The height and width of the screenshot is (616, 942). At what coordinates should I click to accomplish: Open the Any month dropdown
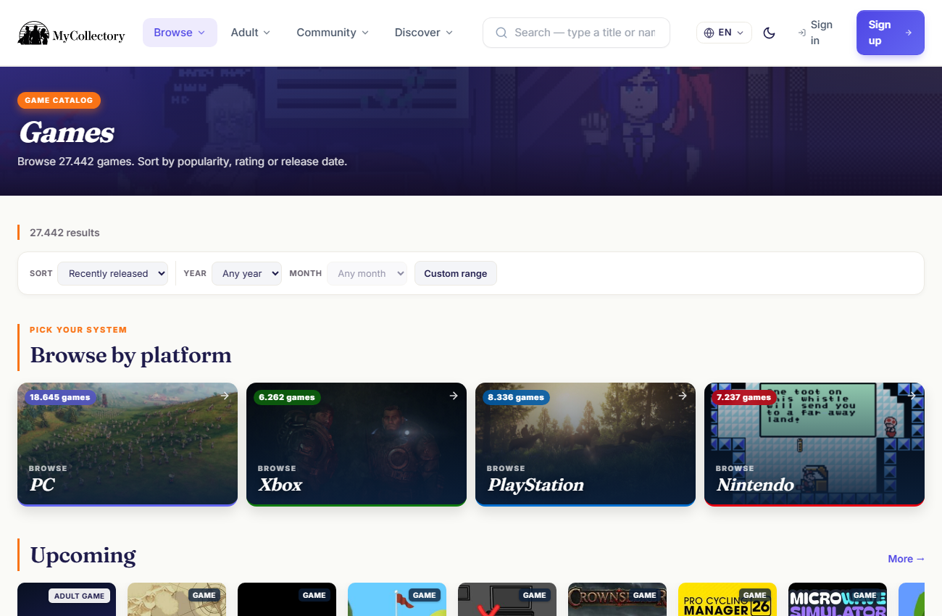click(x=367, y=273)
